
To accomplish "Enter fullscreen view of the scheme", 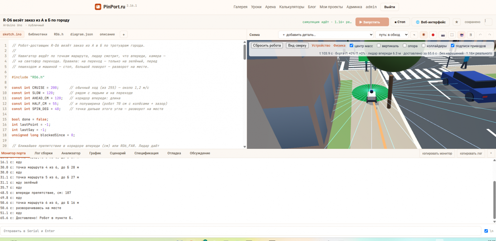I will tap(452, 35).
